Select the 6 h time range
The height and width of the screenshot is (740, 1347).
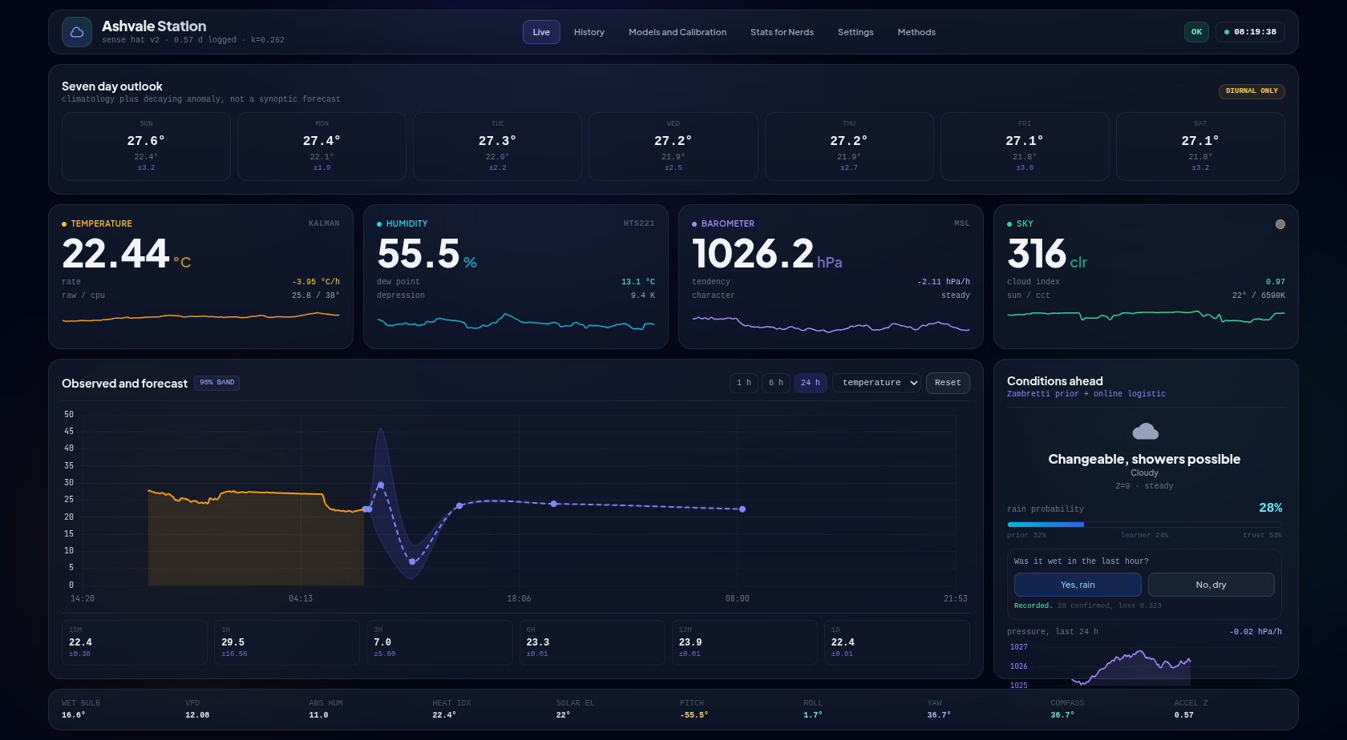(776, 383)
